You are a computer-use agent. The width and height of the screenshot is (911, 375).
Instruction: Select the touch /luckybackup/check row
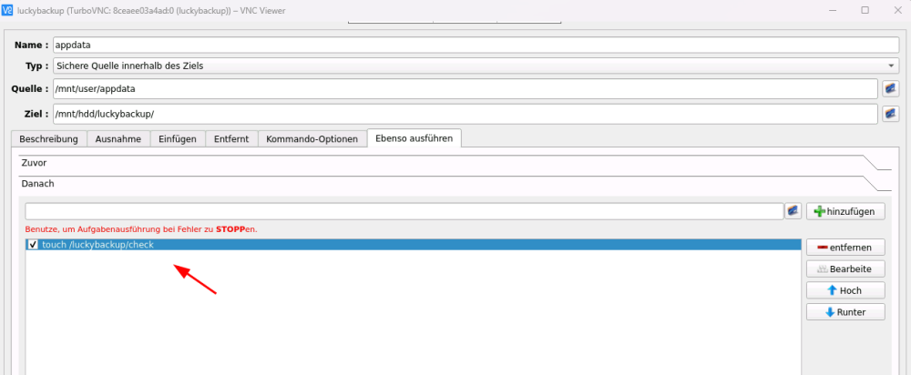(413, 245)
